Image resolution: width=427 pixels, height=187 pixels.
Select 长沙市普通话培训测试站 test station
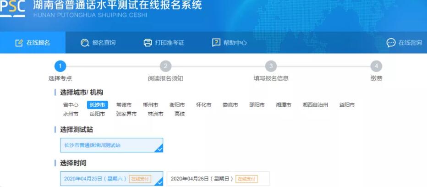pyautogui.click(x=112, y=145)
